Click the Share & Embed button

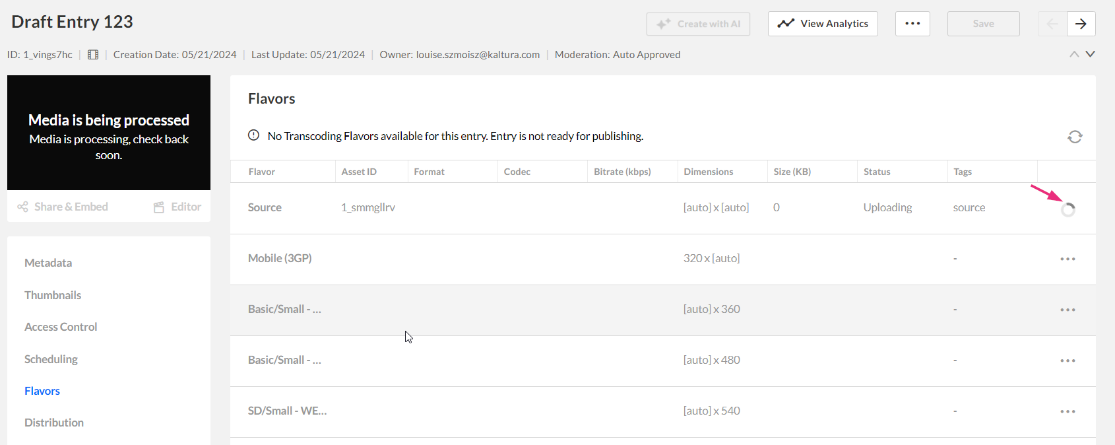pos(63,207)
